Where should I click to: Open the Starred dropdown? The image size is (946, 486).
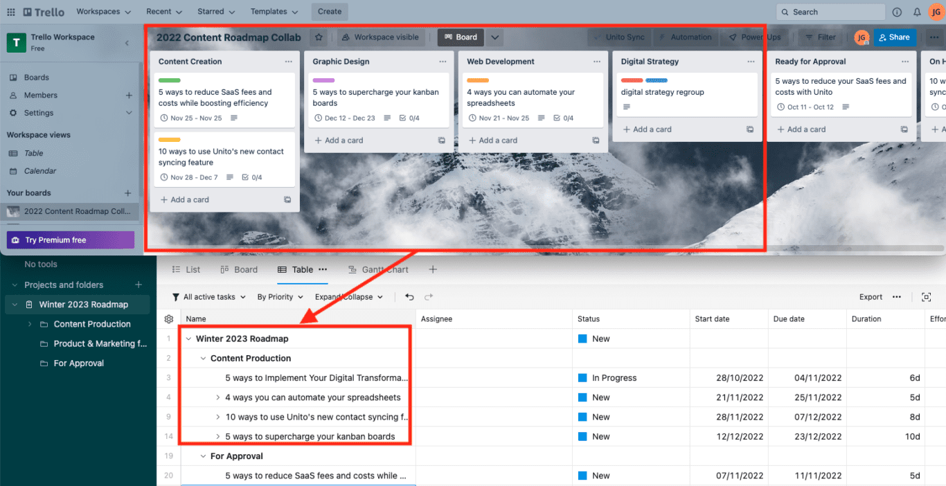216,12
